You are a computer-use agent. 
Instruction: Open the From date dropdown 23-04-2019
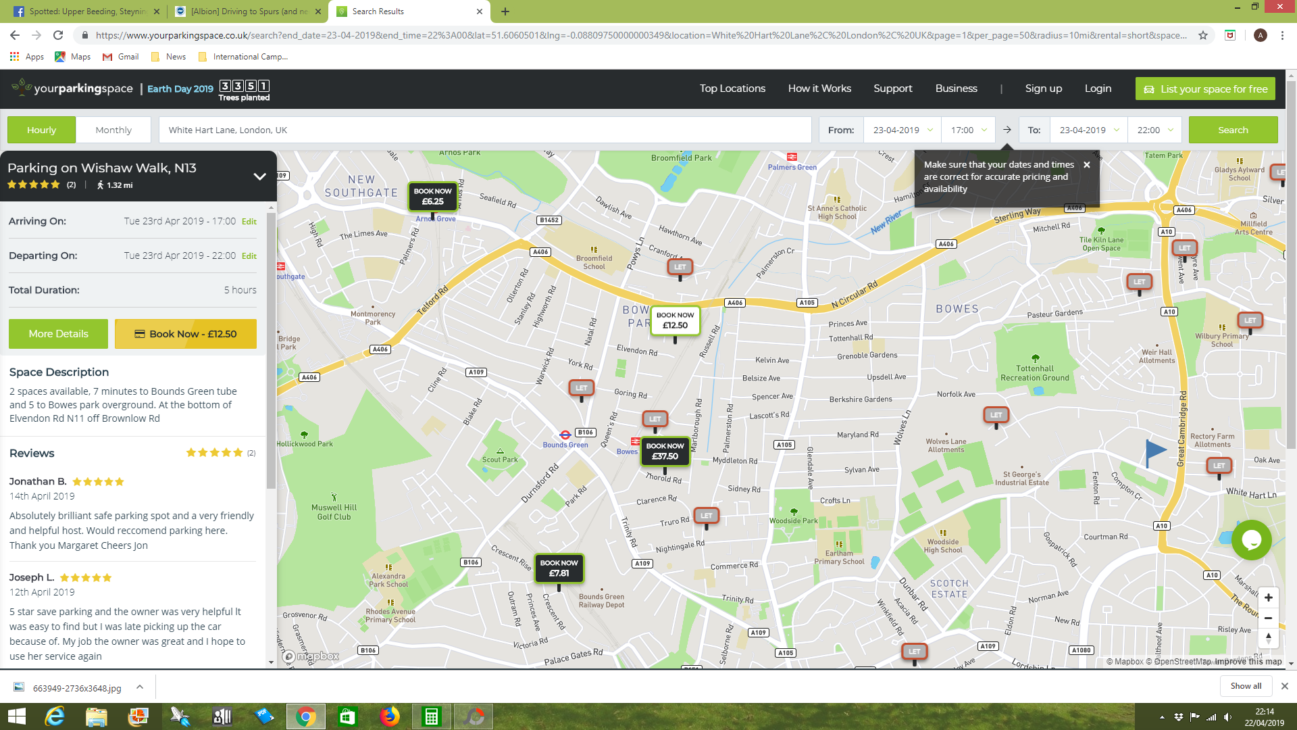(902, 130)
